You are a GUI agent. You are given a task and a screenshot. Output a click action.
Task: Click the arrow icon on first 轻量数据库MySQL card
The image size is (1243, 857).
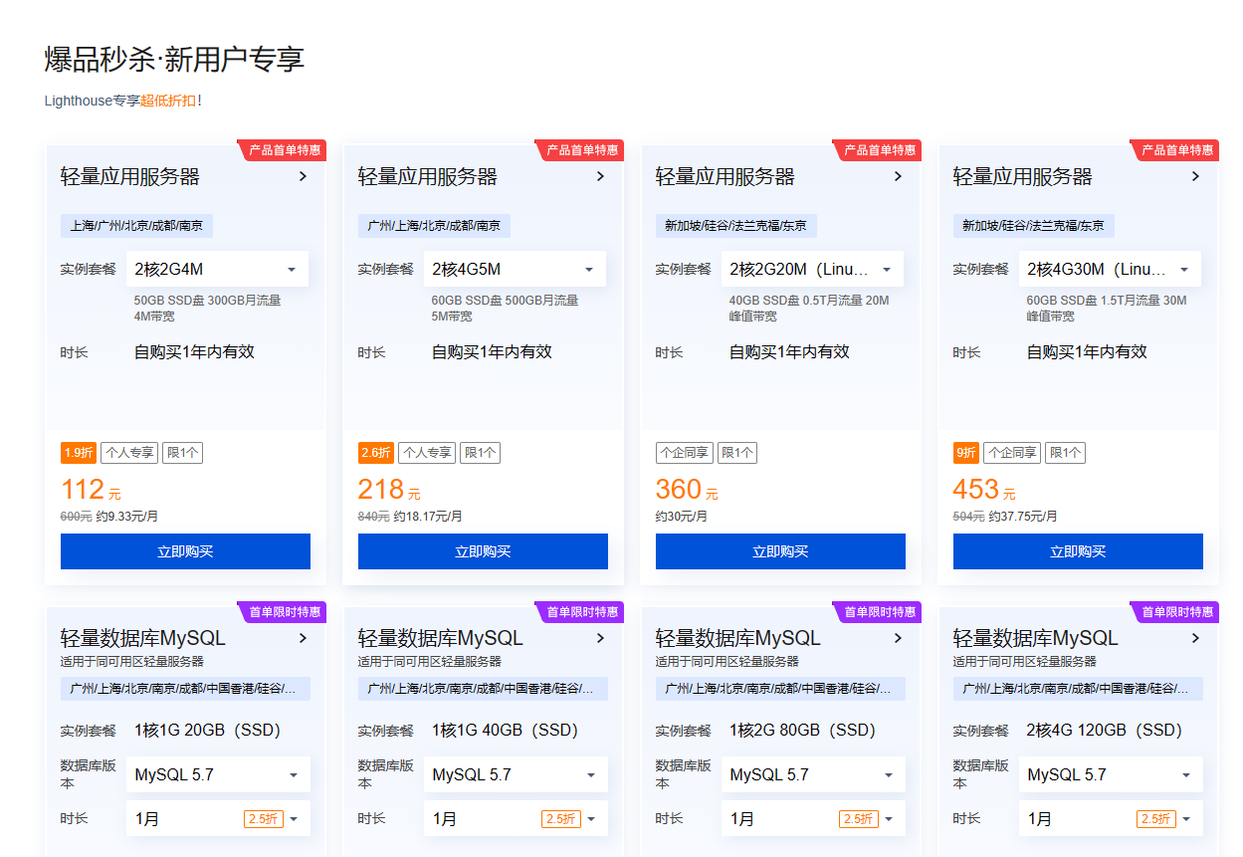(304, 637)
